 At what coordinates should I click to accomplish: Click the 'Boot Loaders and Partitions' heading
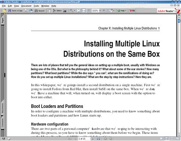[x=57, y=106]
